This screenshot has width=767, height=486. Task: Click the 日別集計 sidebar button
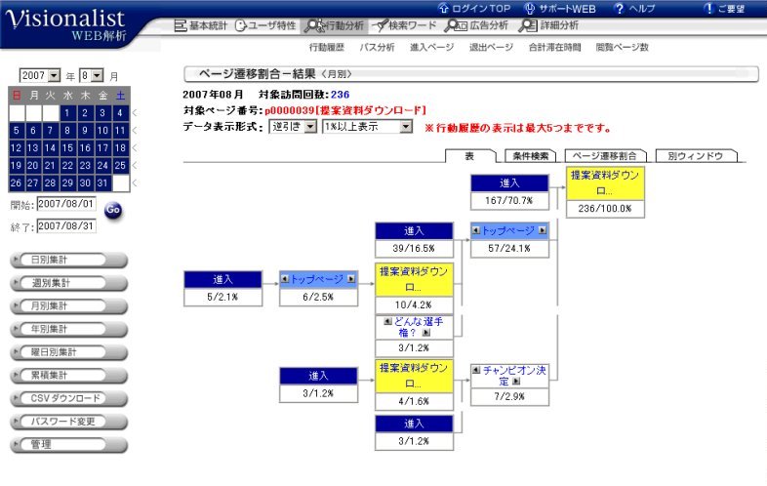68,260
